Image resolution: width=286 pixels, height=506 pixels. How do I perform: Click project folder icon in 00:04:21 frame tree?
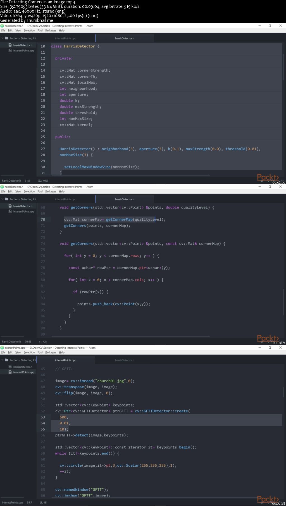tap(6, 199)
